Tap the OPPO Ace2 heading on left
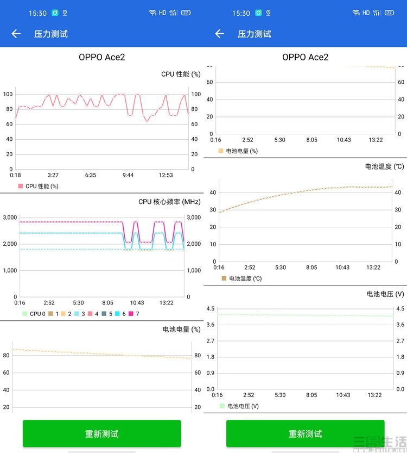 102,57
